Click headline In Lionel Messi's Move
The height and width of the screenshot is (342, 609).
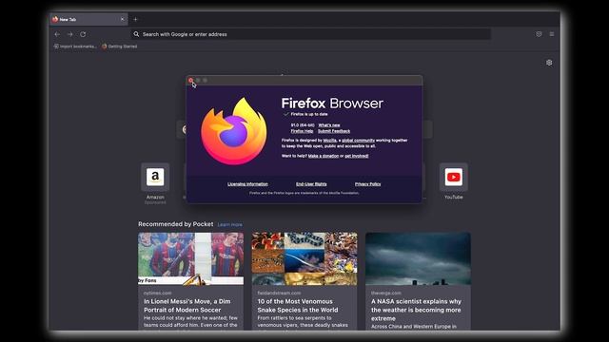point(187,306)
